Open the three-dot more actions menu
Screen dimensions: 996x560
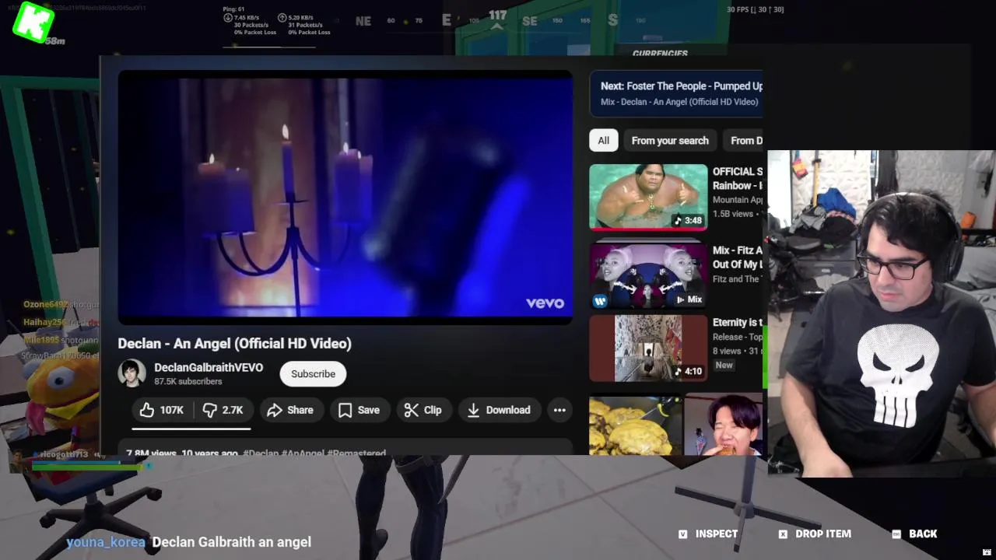[x=559, y=410]
